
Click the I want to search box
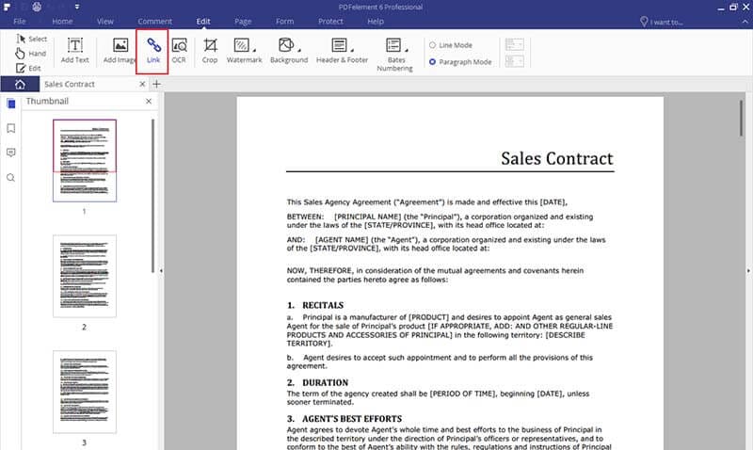666,22
